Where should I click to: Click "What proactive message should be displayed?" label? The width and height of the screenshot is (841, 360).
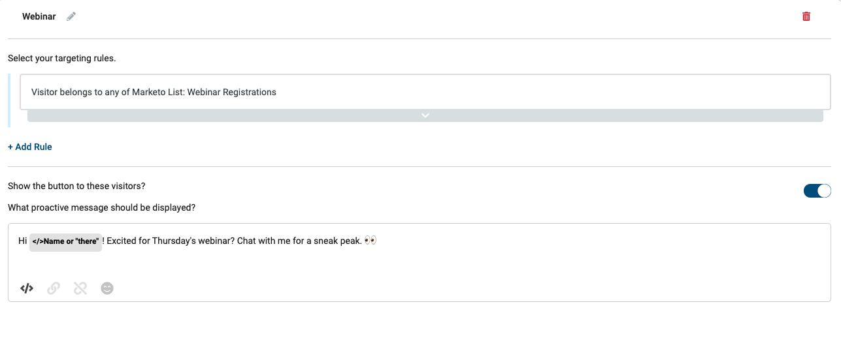[101, 207]
